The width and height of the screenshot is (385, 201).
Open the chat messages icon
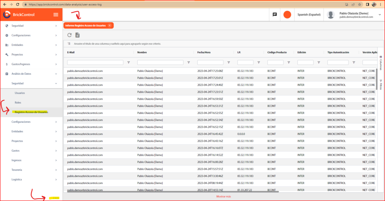(x=275, y=15)
